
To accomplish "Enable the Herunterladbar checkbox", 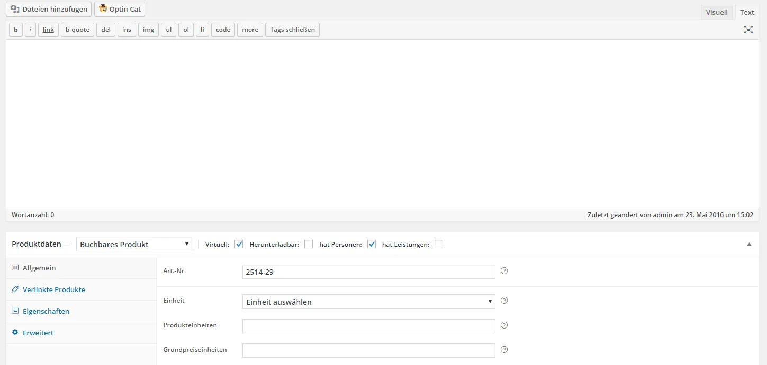I will click(x=309, y=244).
